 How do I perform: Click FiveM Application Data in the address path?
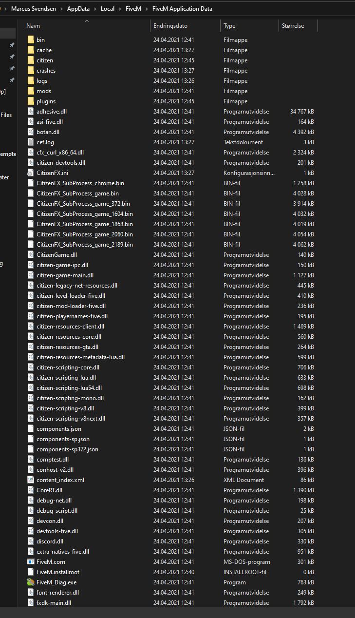pyautogui.click(x=182, y=9)
